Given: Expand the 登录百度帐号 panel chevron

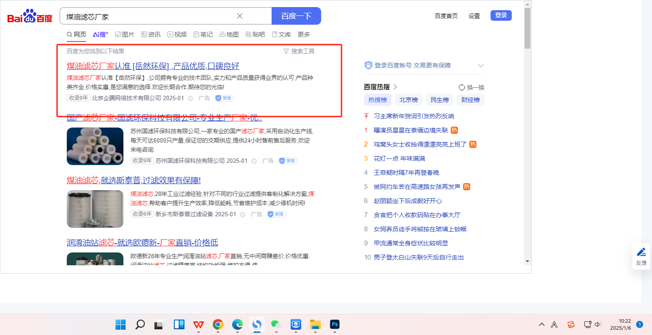Looking at the screenshot, I should pos(481,66).
